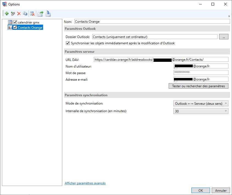
Task: Expand the Dossier Outlook folder picker
Action: (x=224, y=36)
